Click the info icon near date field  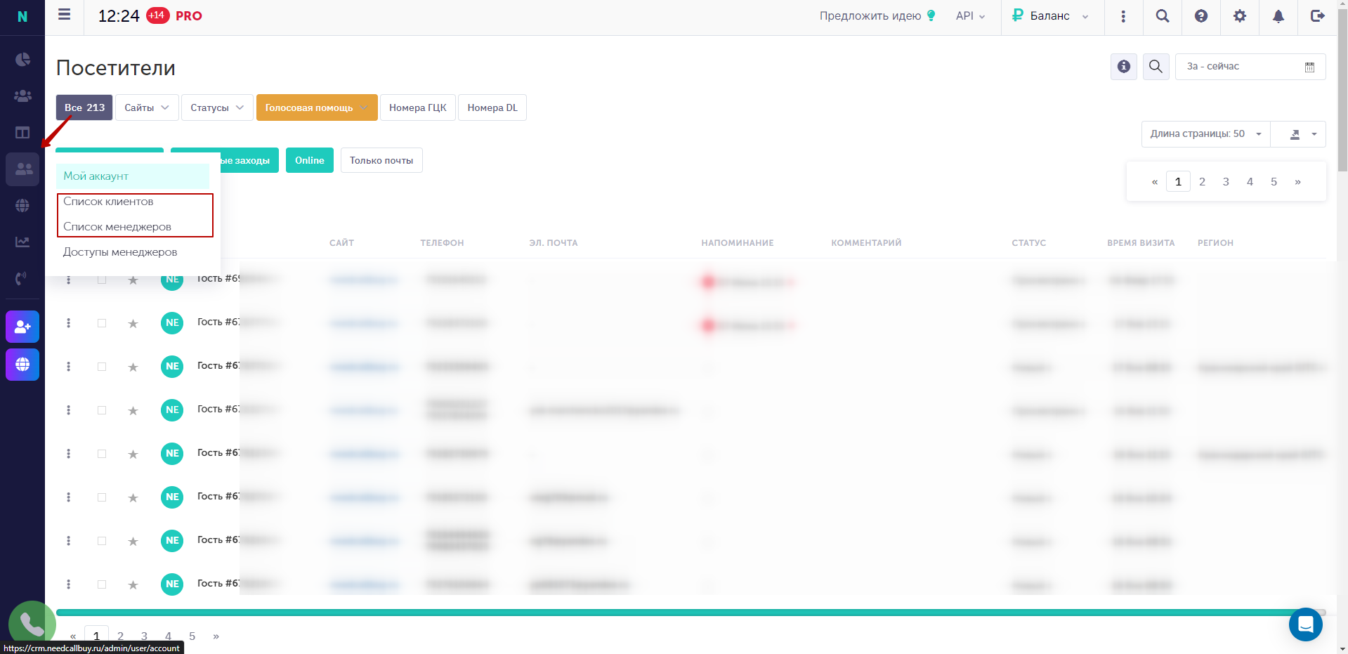coord(1124,67)
